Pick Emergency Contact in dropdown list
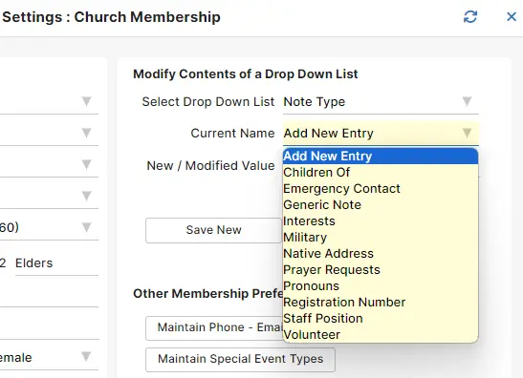 [x=381, y=188]
